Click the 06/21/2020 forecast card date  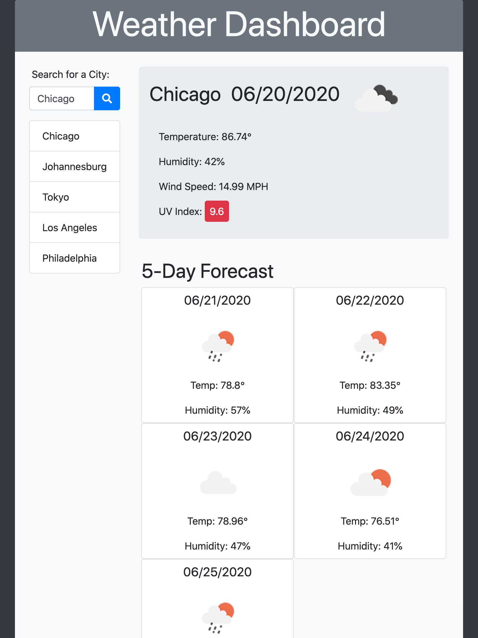217,300
